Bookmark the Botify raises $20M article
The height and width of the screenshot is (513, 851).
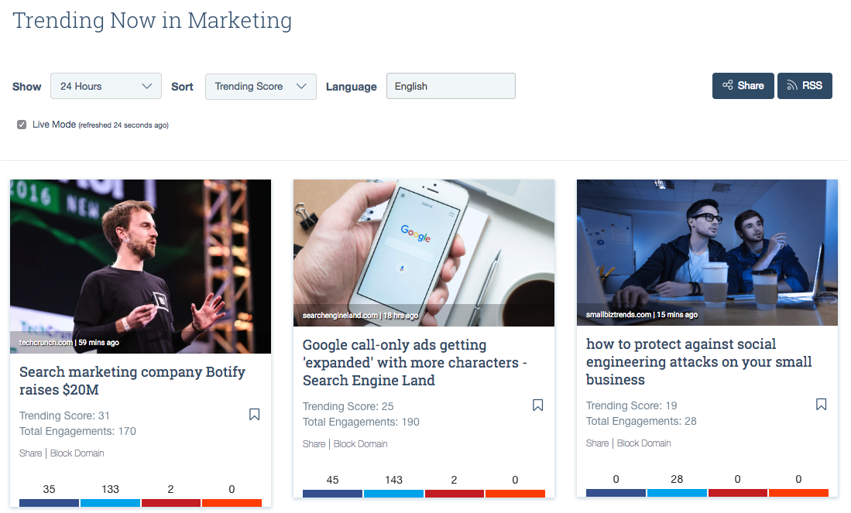(x=254, y=415)
